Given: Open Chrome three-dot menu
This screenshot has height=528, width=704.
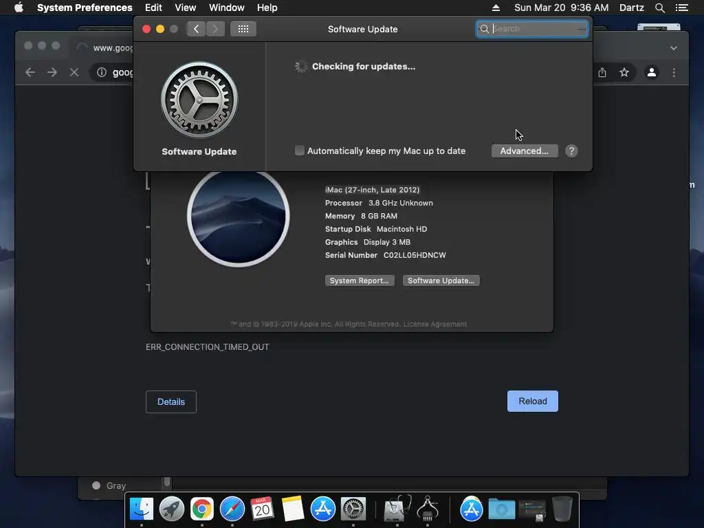Looking at the screenshot, I should 674,72.
